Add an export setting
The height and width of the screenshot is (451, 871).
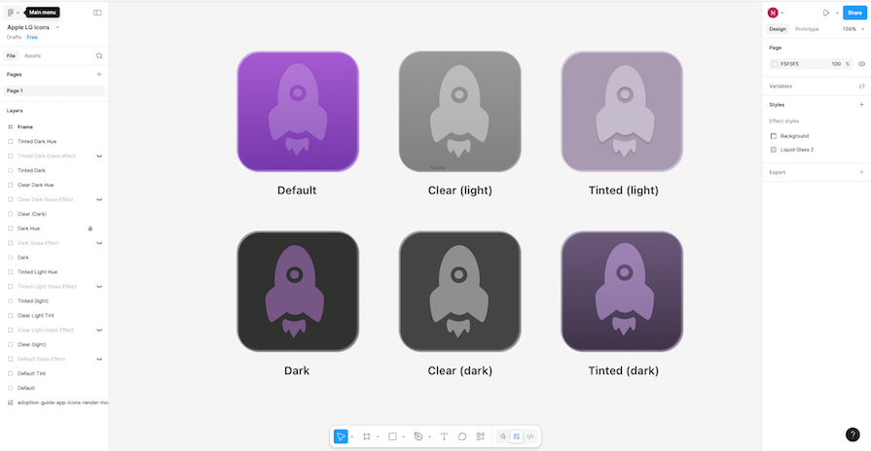[x=861, y=172]
